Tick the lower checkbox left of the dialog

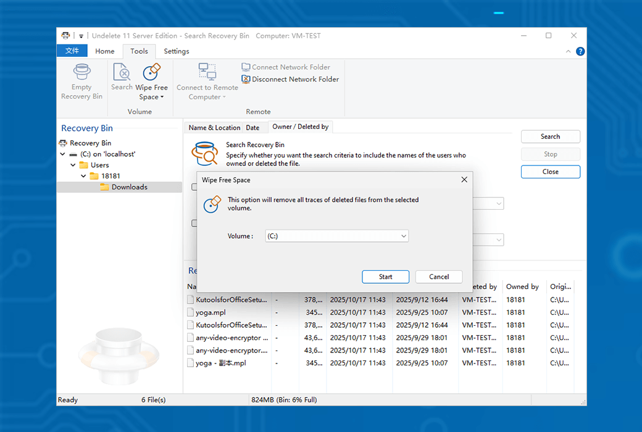click(194, 223)
